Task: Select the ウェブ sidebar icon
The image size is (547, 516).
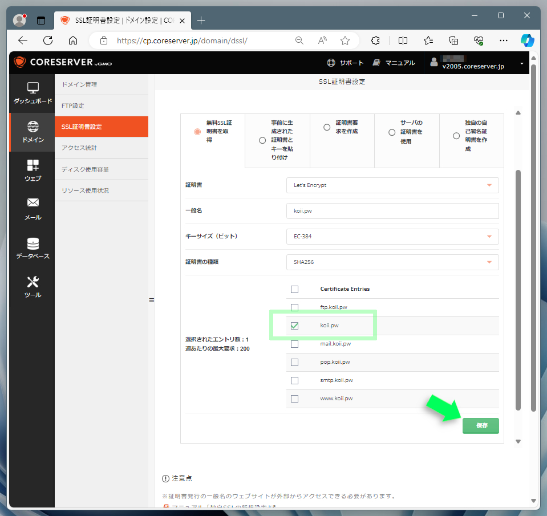Action: pos(33,170)
